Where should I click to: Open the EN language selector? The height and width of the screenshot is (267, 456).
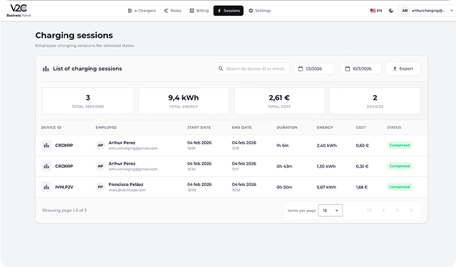pyautogui.click(x=376, y=11)
